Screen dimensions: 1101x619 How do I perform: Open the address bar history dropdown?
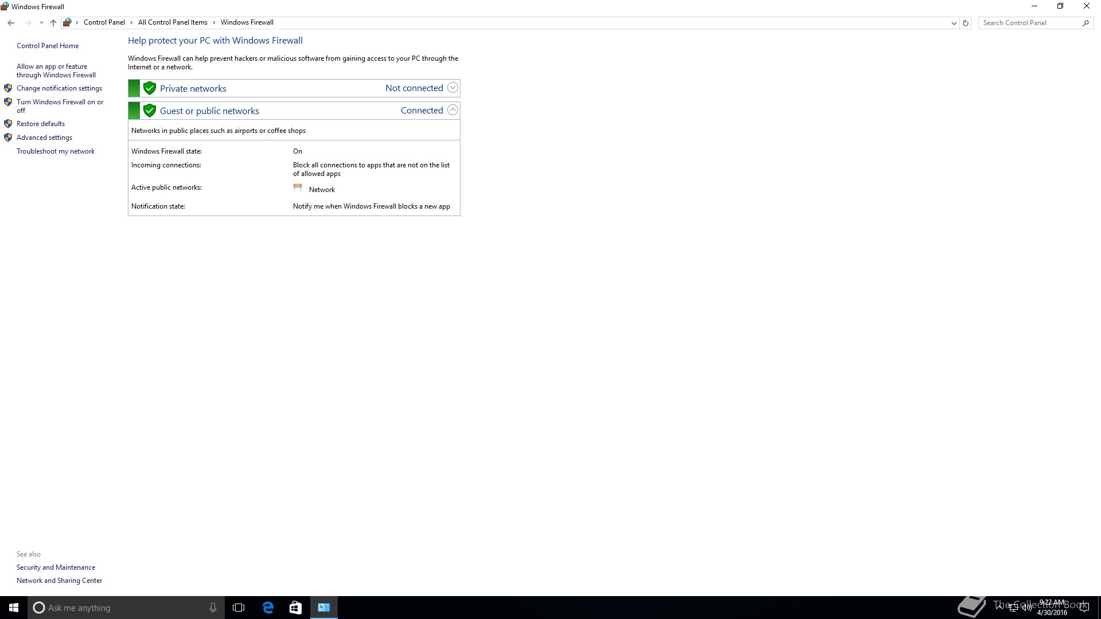pos(954,23)
